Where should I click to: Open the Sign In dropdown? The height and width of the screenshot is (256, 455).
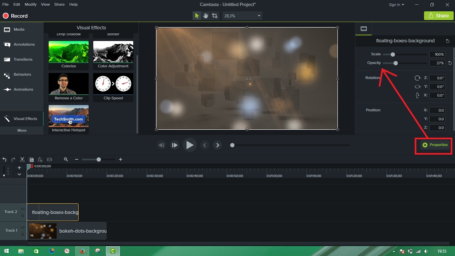396,5
